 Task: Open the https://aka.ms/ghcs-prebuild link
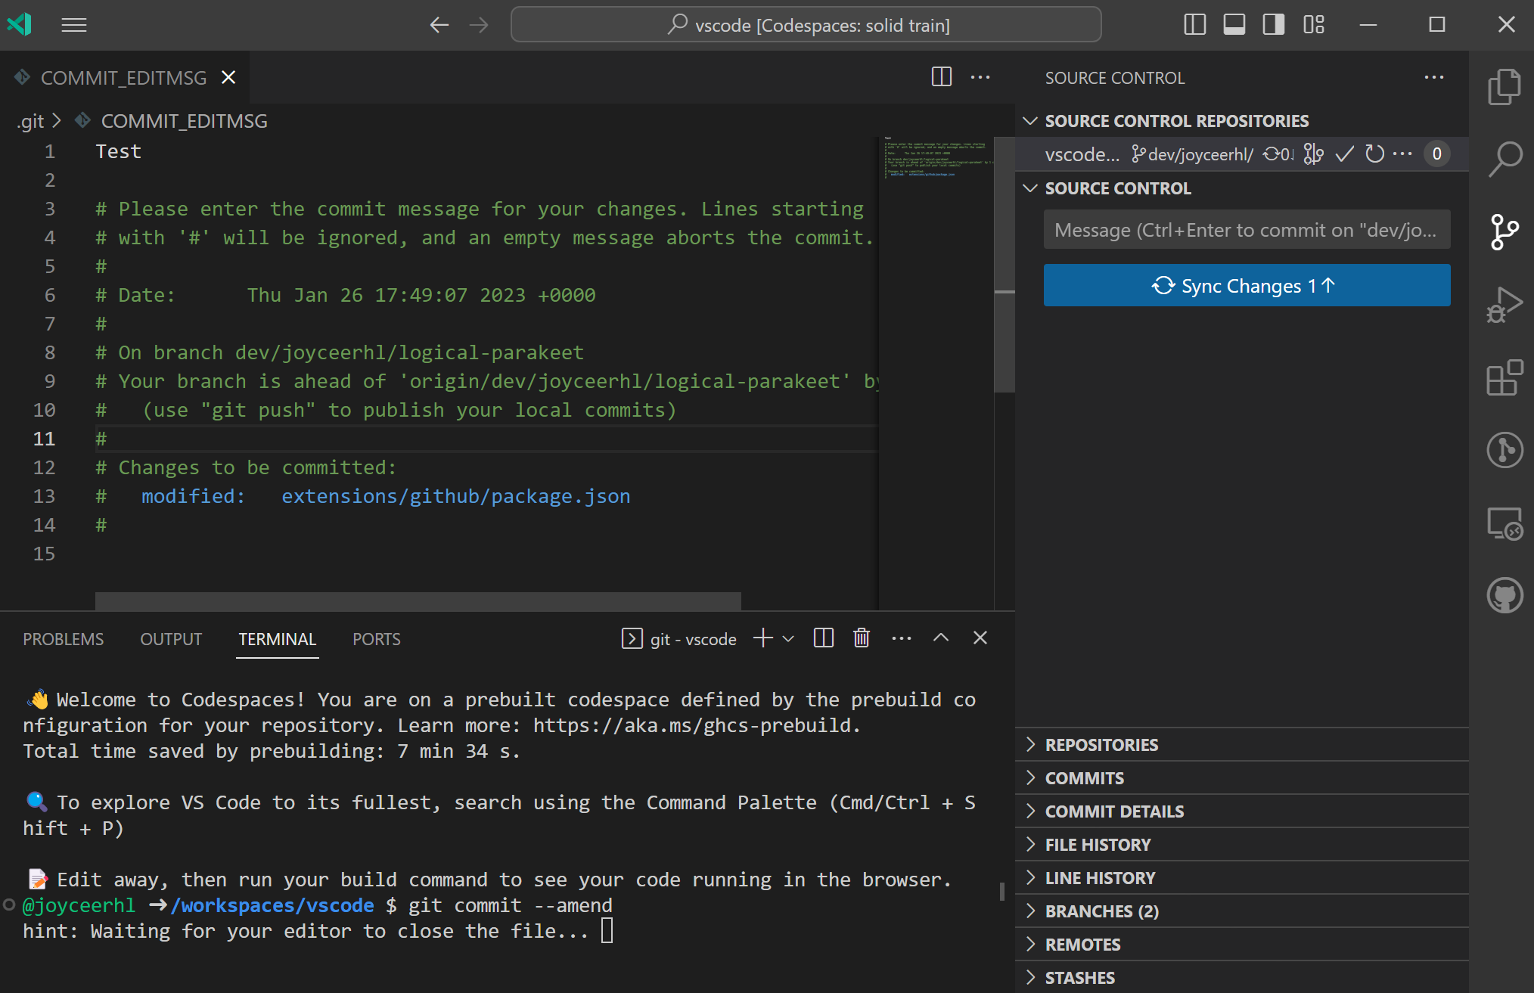point(692,725)
